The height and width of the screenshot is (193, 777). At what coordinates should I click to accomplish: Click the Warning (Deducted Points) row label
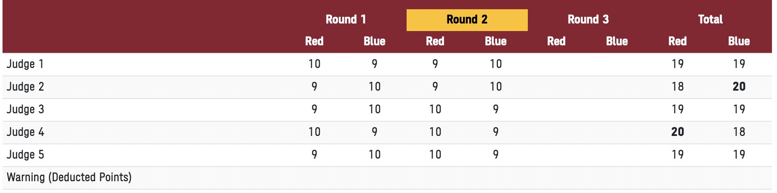pos(69,177)
